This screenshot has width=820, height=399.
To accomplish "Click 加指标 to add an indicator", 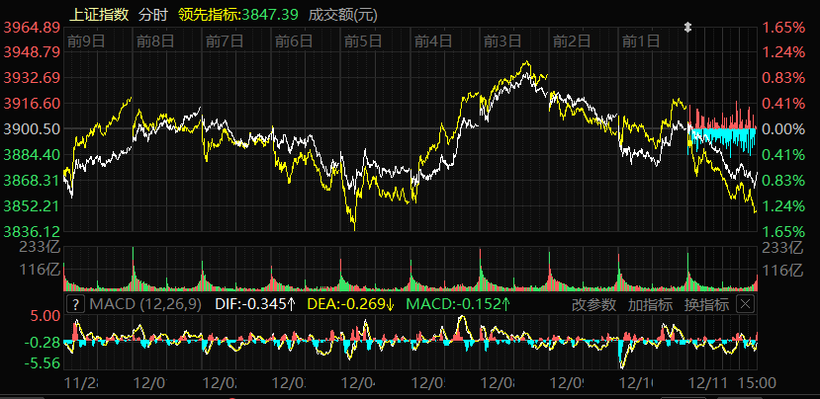I will click(650, 304).
